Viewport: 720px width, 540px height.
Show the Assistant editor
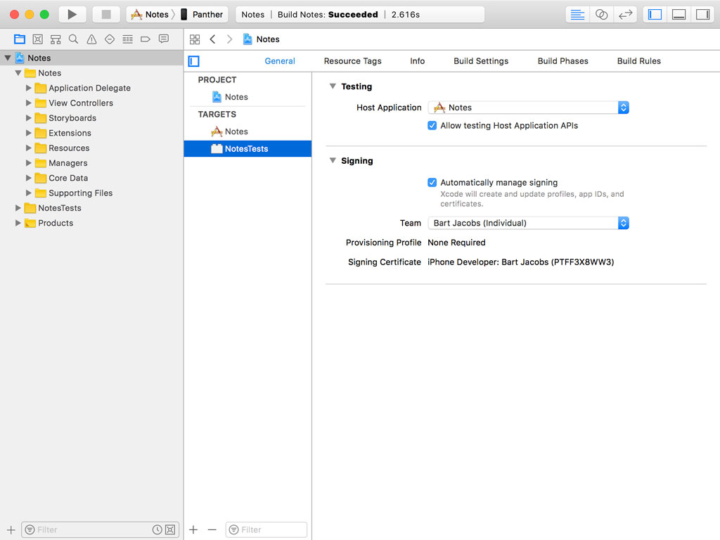point(601,14)
